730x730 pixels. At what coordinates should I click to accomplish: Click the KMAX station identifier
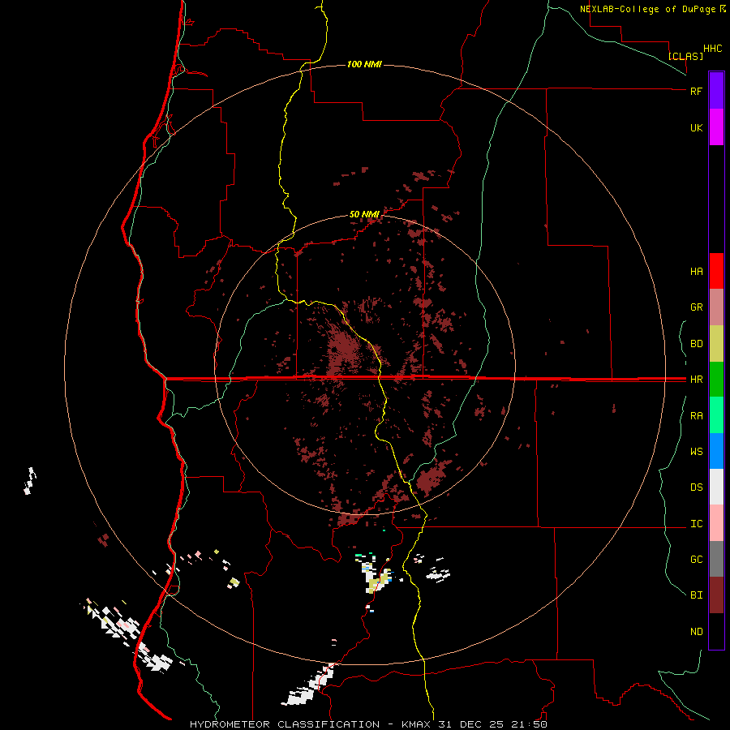[418, 724]
